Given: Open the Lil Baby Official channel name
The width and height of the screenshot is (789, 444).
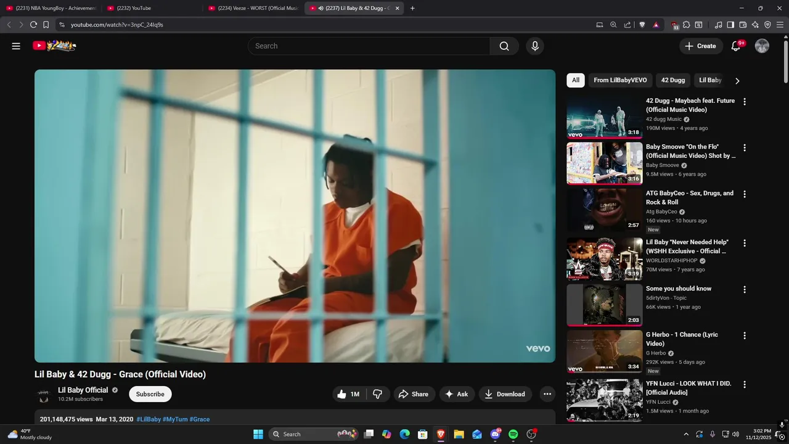Looking at the screenshot, I should click(x=83, y=390).
